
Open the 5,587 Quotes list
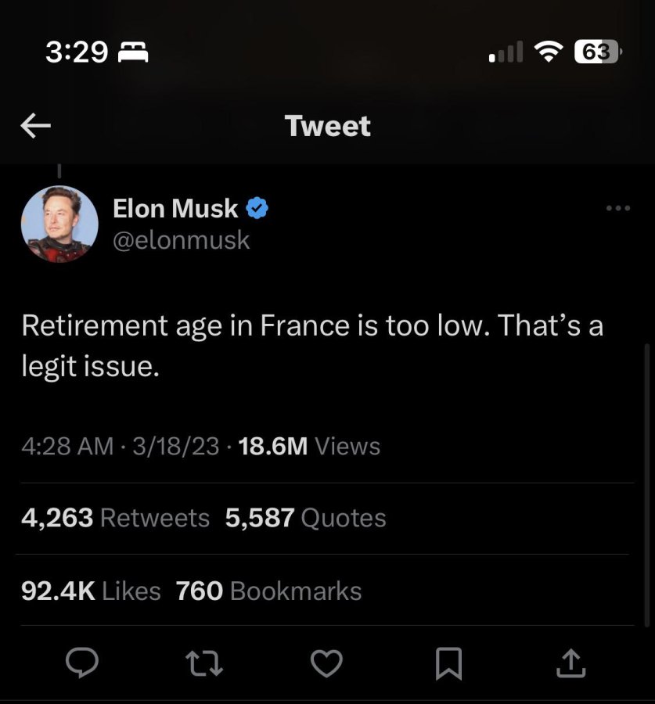(305, 518)
